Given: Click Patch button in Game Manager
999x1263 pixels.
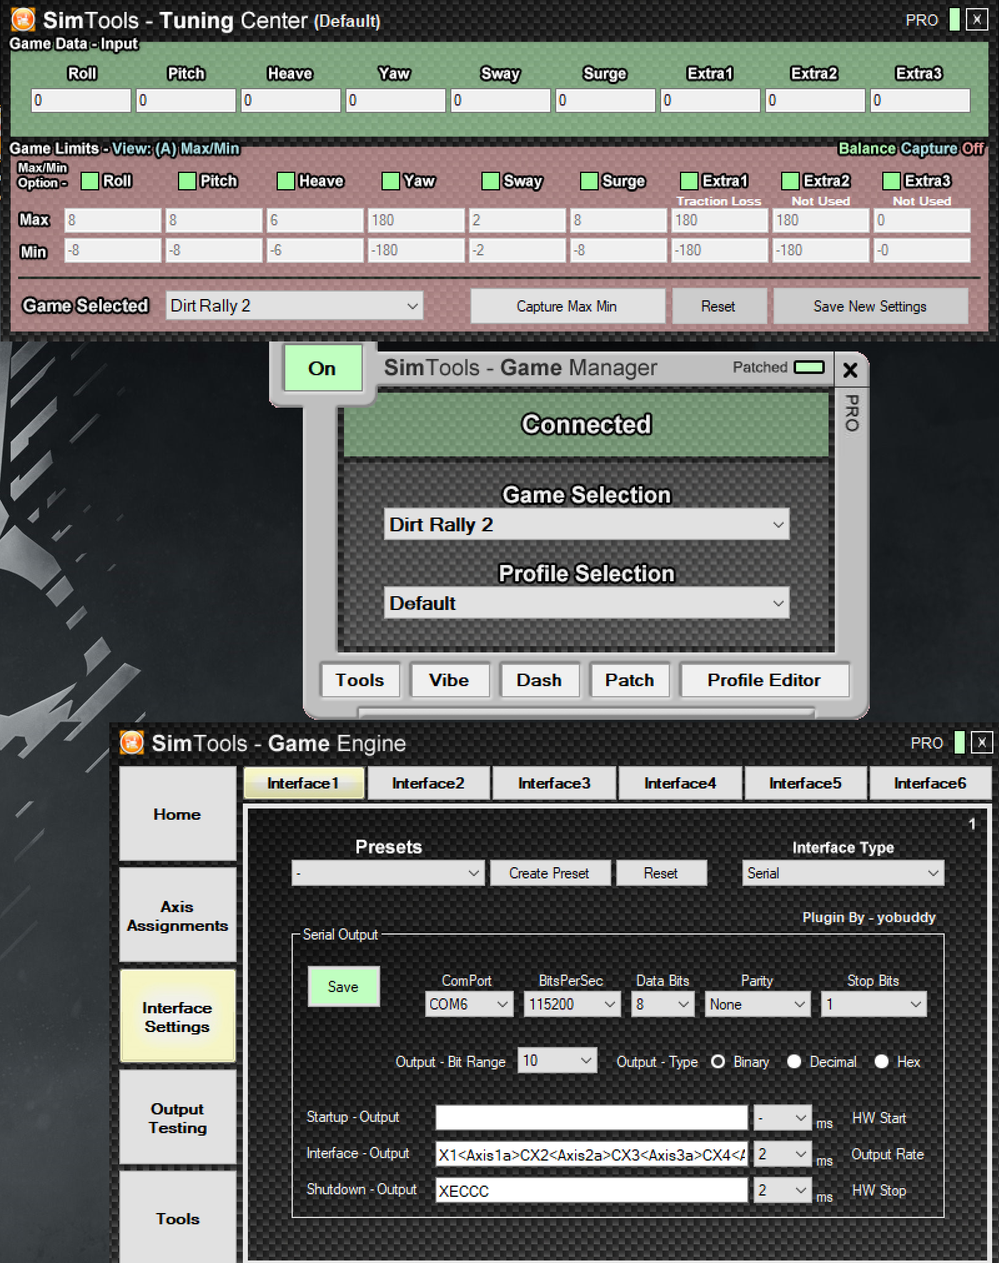Looking at the screenshot, I should click(x=629, y=680).
